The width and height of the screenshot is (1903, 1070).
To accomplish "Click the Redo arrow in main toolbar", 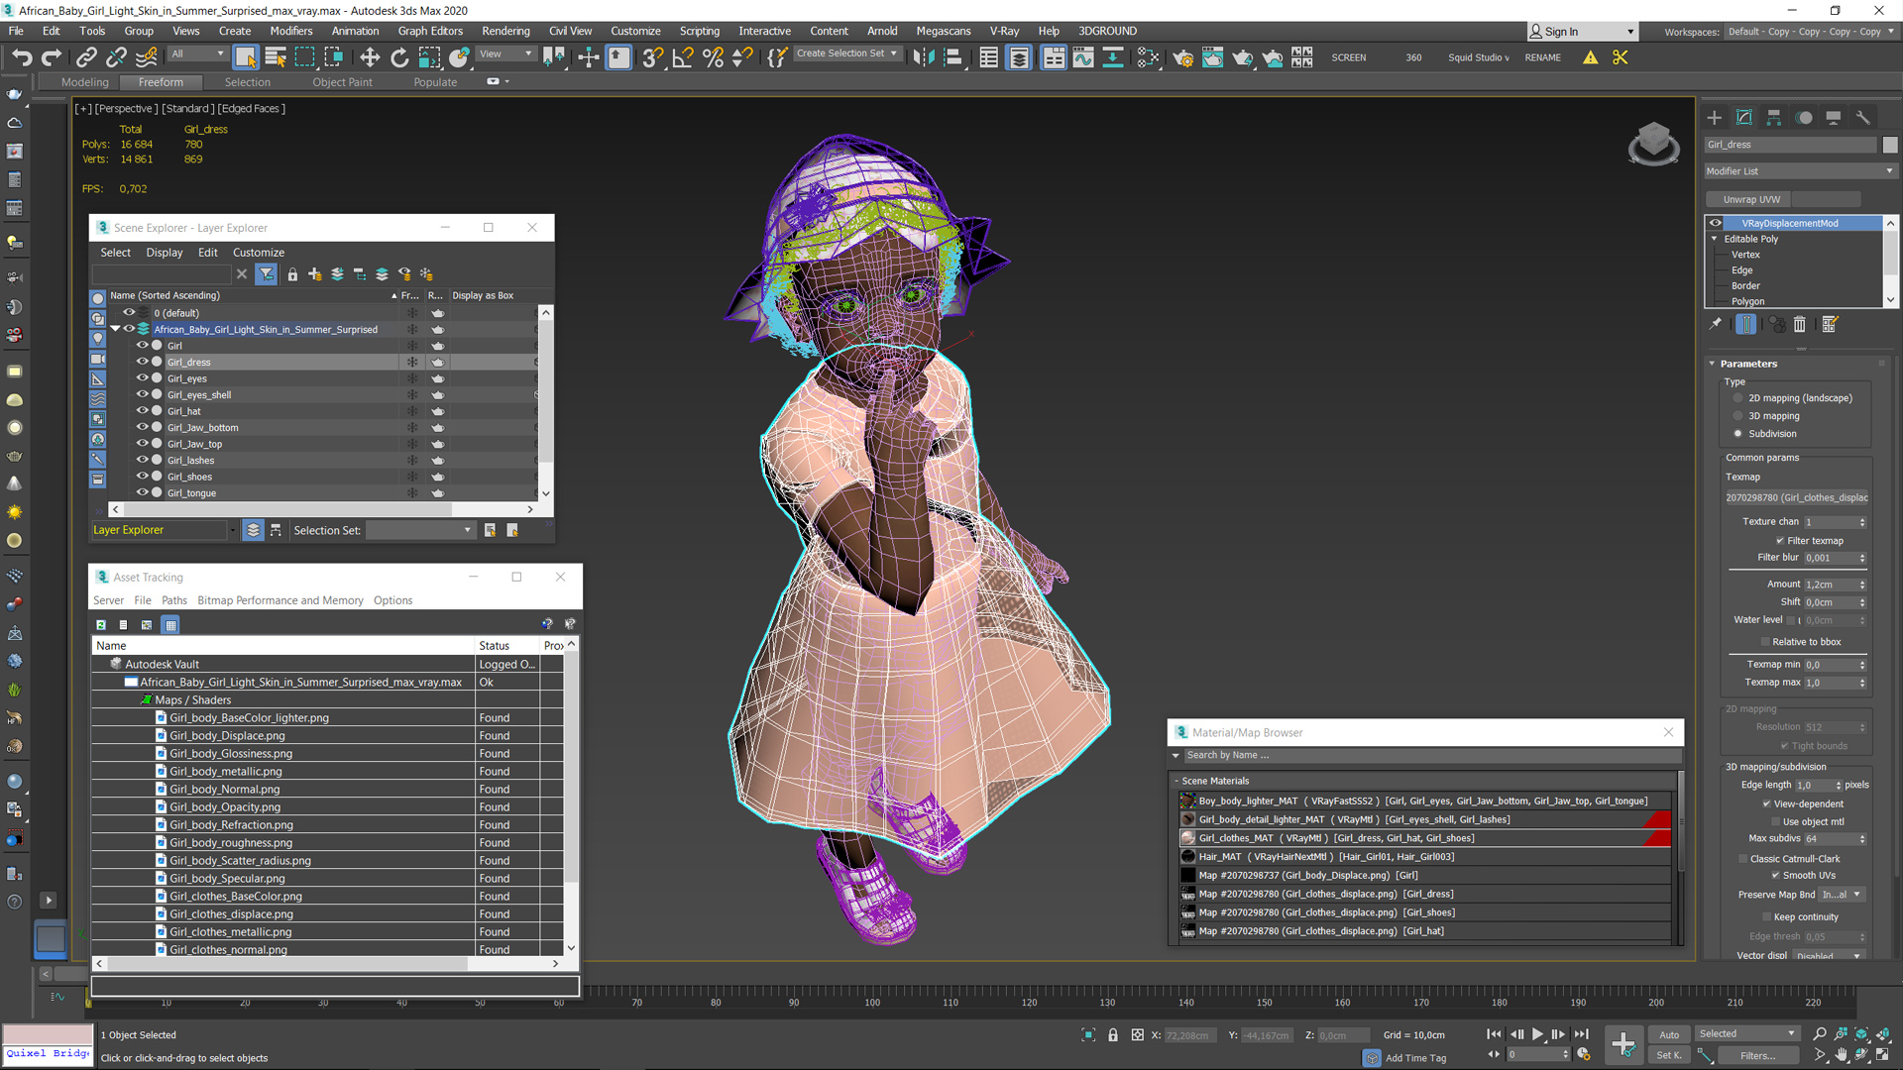I will [52, 57].
